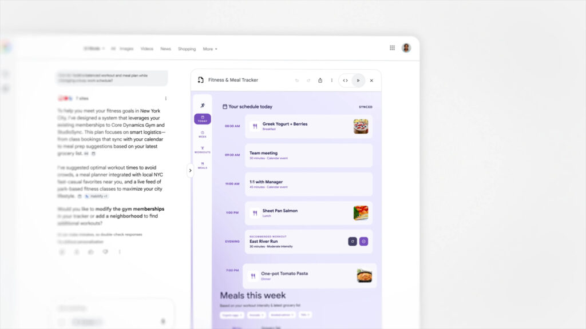Screen dimensions: 586x329
Task: Expand the More search options dropdown
Action: [x=210, y=49]
